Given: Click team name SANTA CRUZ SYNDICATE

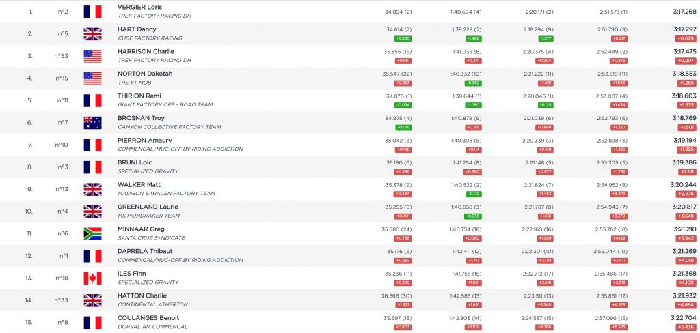Looking at the screenshot, I should (151, 238).
